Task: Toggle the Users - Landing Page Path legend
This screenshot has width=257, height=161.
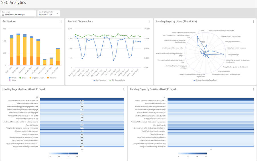Action: coord(205,80)
